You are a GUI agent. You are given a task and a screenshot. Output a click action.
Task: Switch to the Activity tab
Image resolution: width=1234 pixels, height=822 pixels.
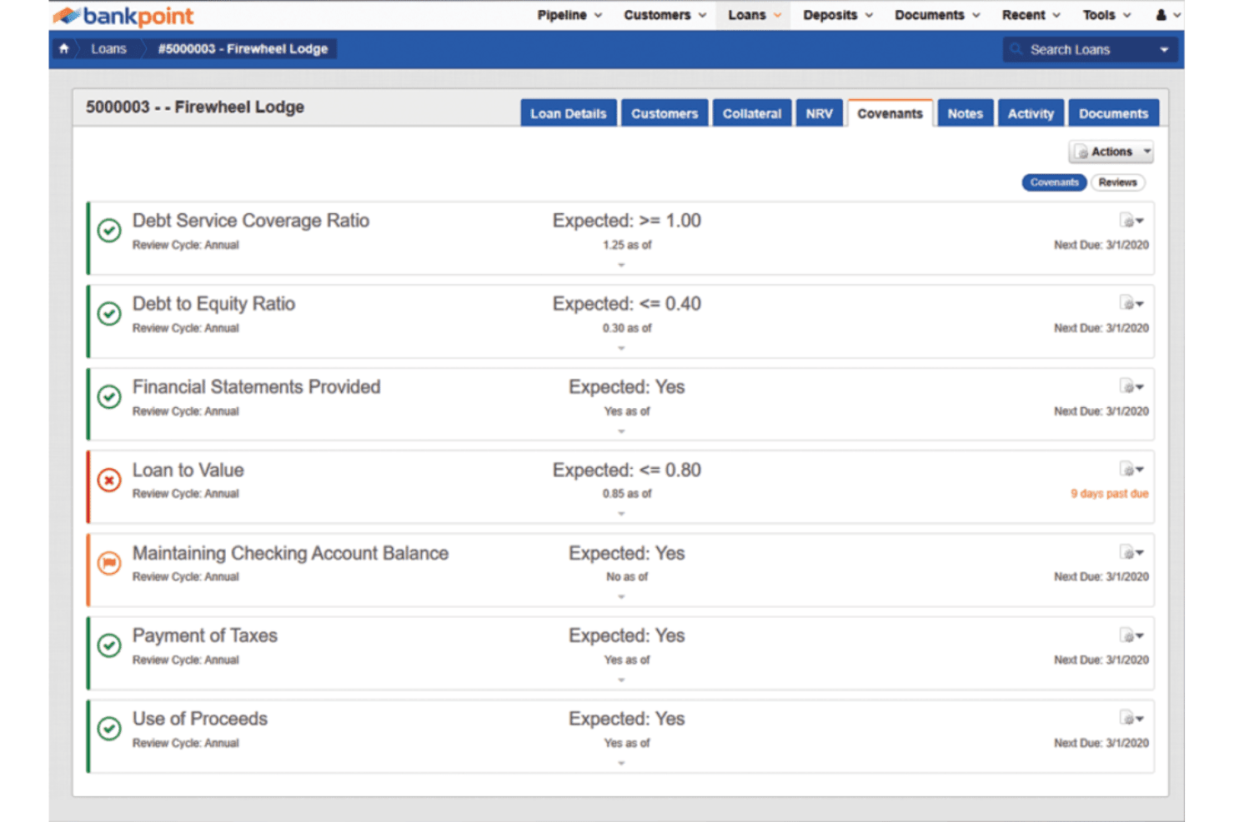pos(1031,113)
